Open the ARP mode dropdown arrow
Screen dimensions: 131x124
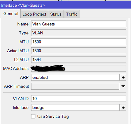(123, 77)
